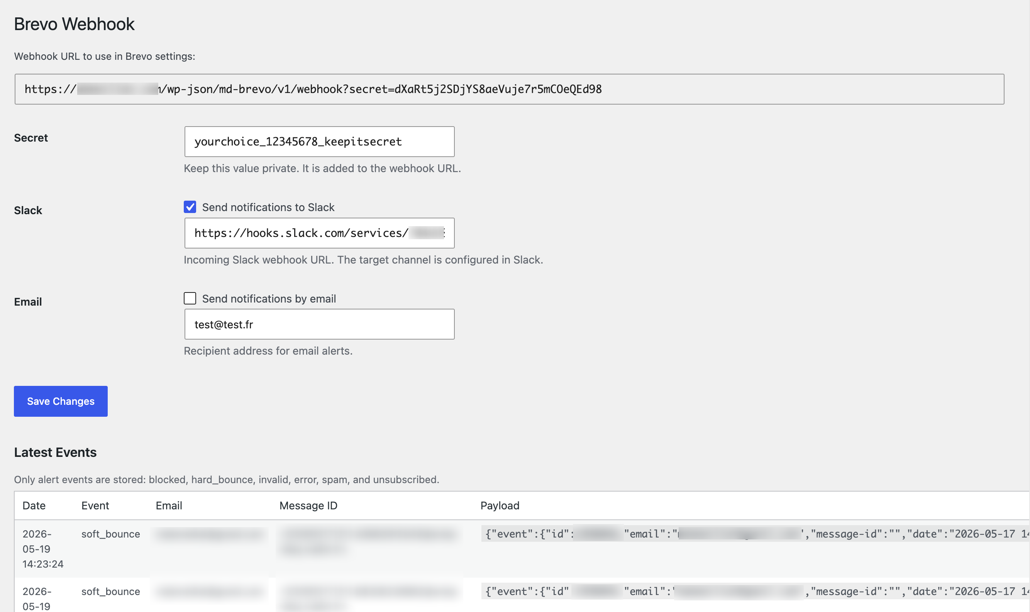This screenshot has height=612, width=1030.
Task: Click the Save Changes button
Action: (61, 401)
